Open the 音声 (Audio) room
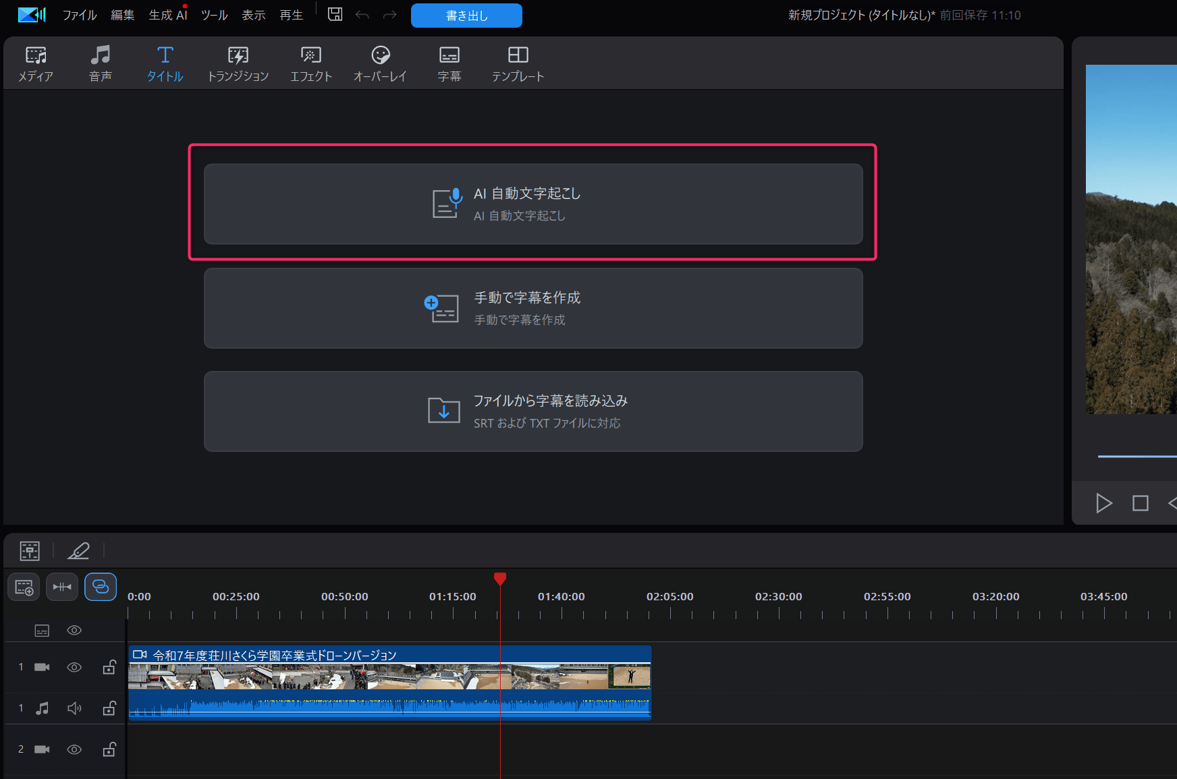Screen dimensions: 1177x779 click(101, 64)
